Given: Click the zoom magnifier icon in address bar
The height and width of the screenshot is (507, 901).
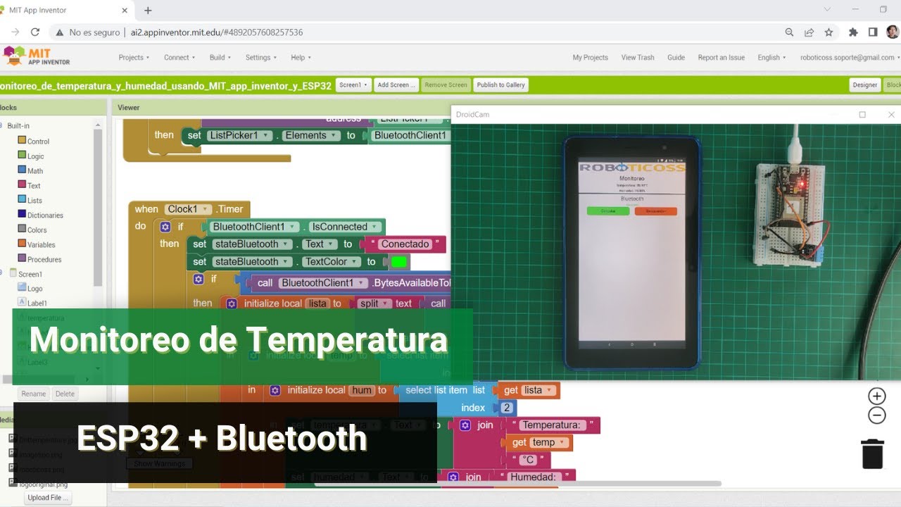Looking at the screenshot, I should click(x=790, y=32).
